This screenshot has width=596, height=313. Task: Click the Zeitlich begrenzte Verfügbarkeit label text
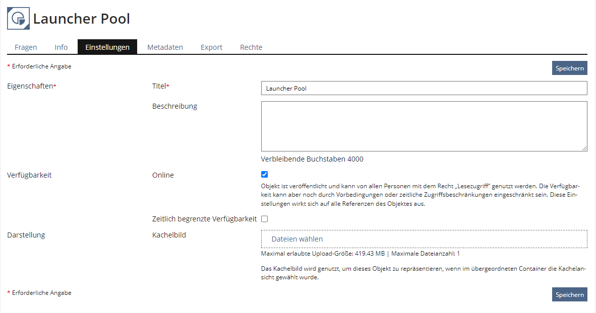pos(204,219)
